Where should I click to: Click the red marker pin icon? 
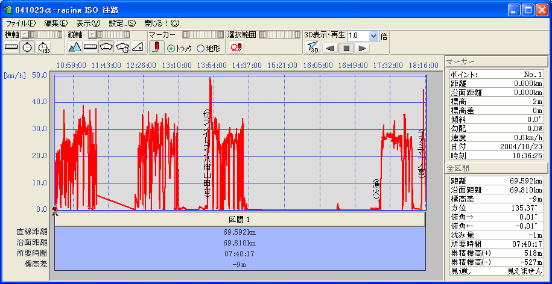(x=157, y=48)
